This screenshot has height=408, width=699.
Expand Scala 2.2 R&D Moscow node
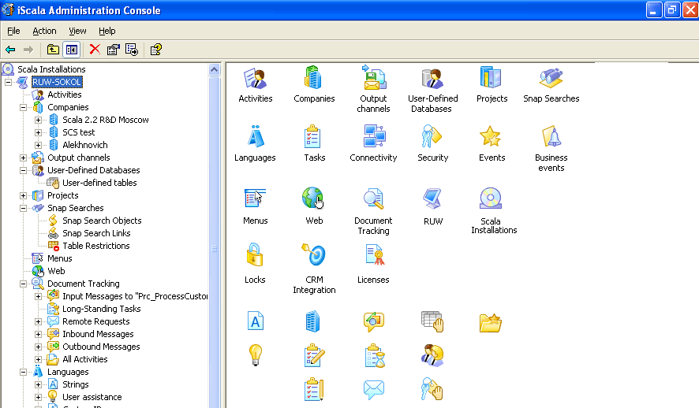(x=39, y=121)
